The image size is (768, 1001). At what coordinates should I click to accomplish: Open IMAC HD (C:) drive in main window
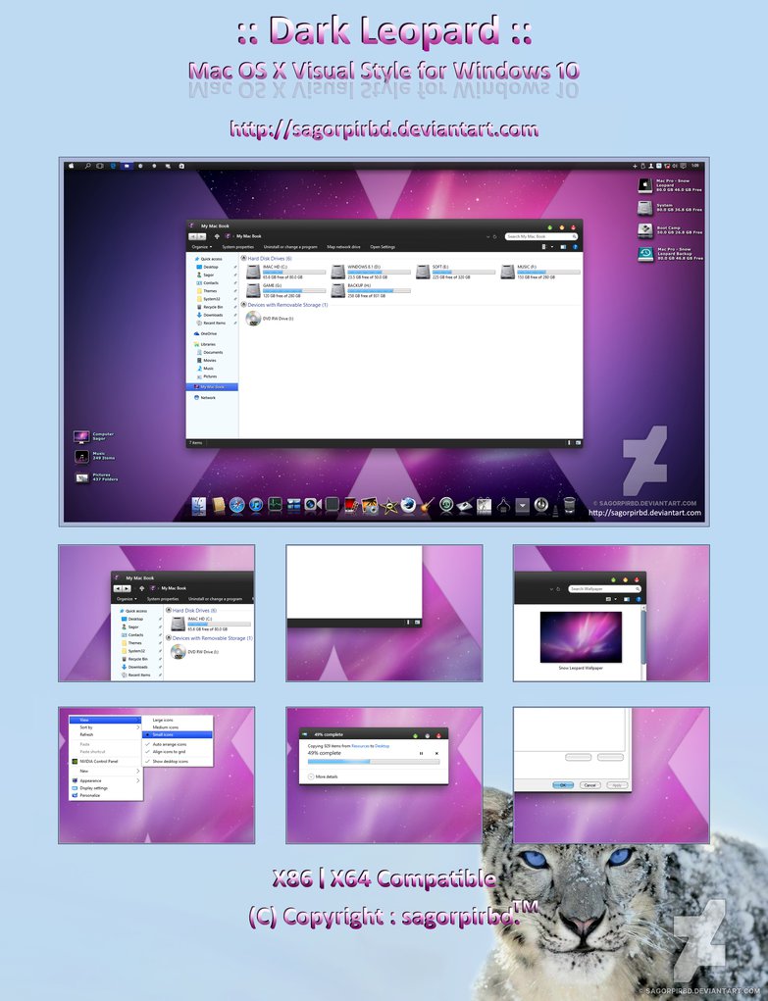click(x=285, y=273)
